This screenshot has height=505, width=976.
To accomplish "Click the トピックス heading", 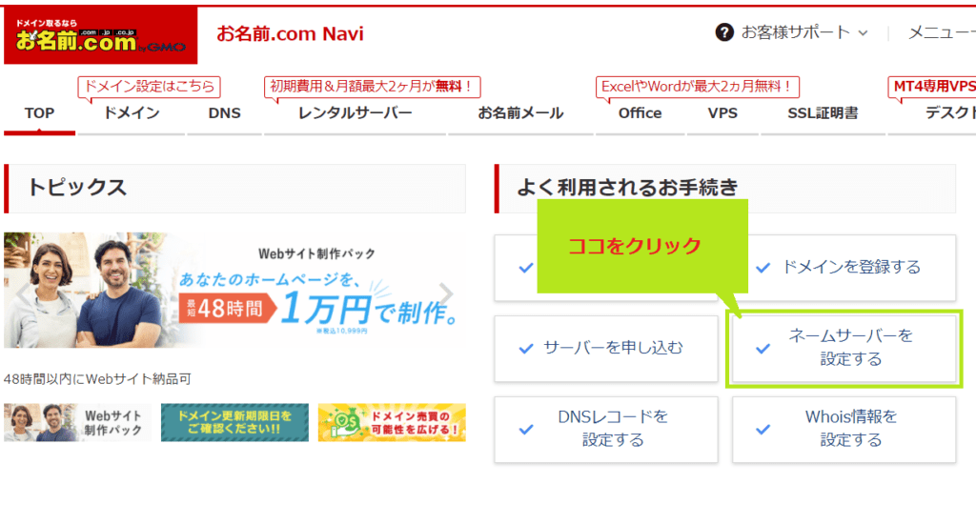I will pyautogui.click(x=76, y=188).
